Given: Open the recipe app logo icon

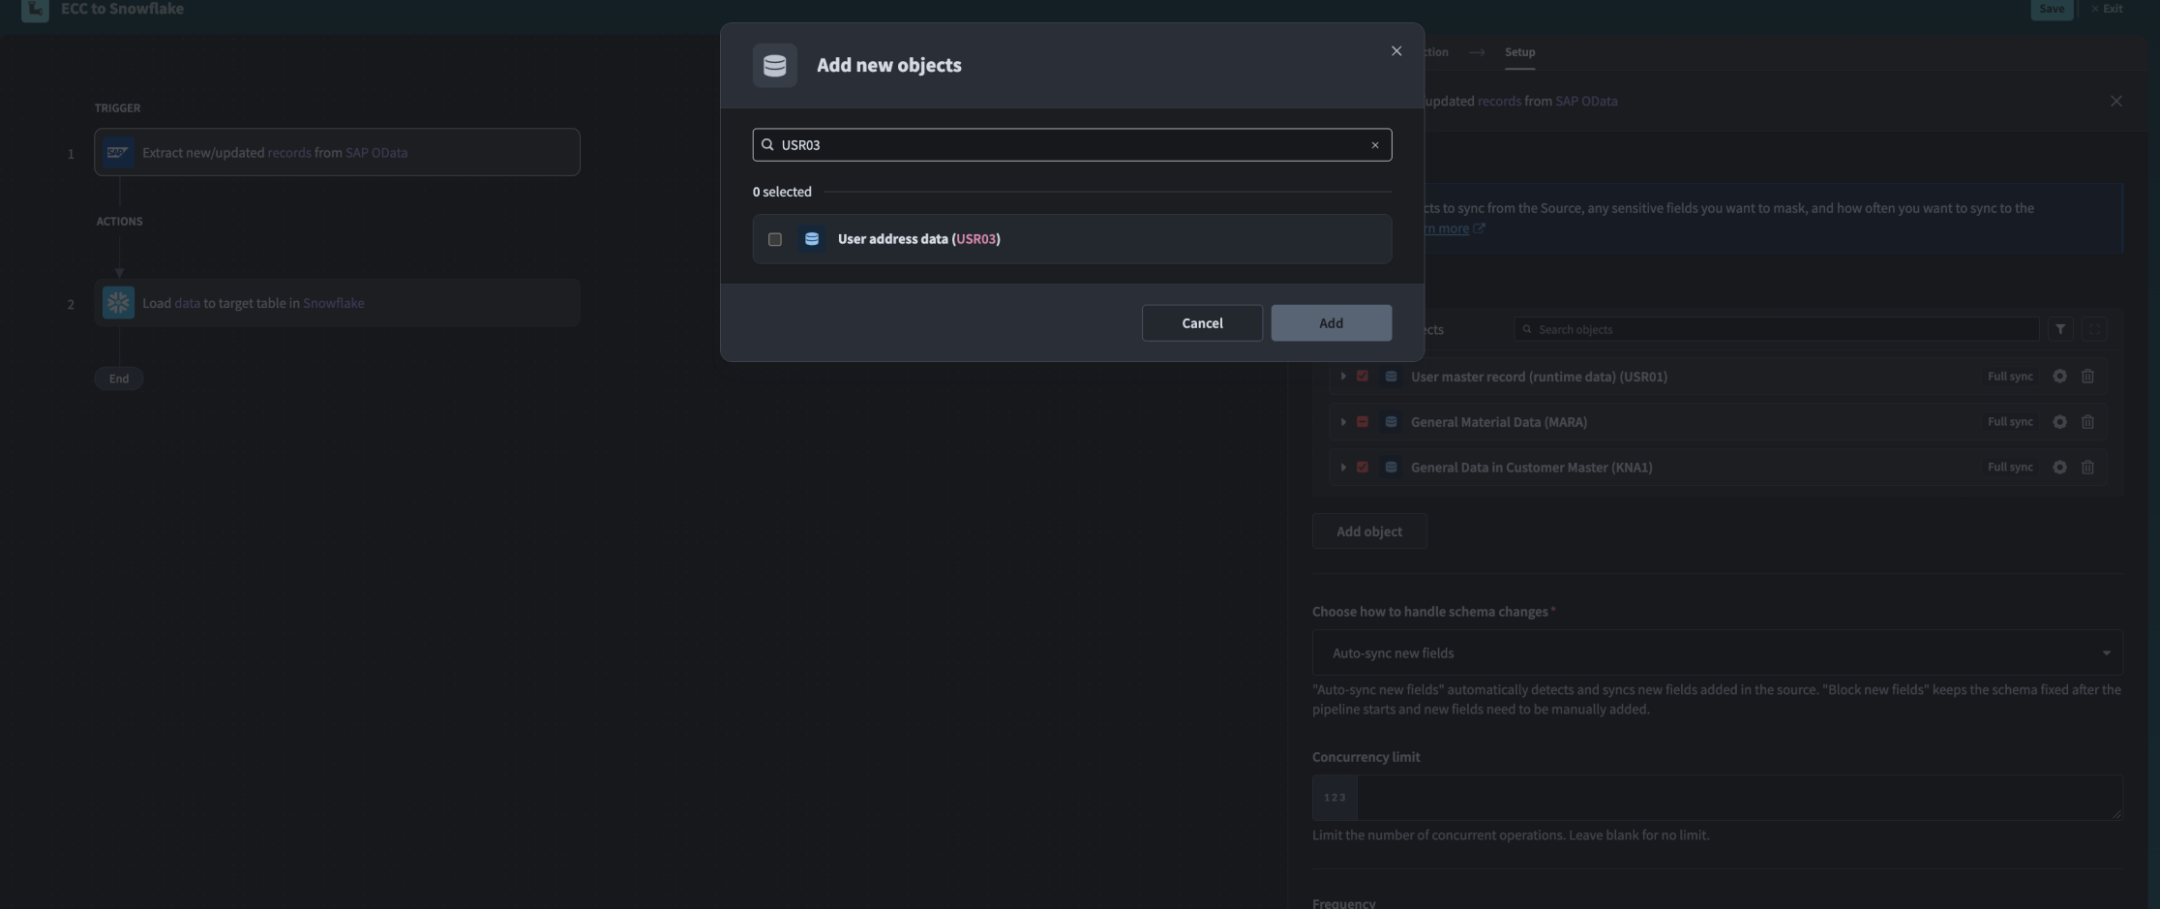Looking at the screenshot, I should coord(35,10).
